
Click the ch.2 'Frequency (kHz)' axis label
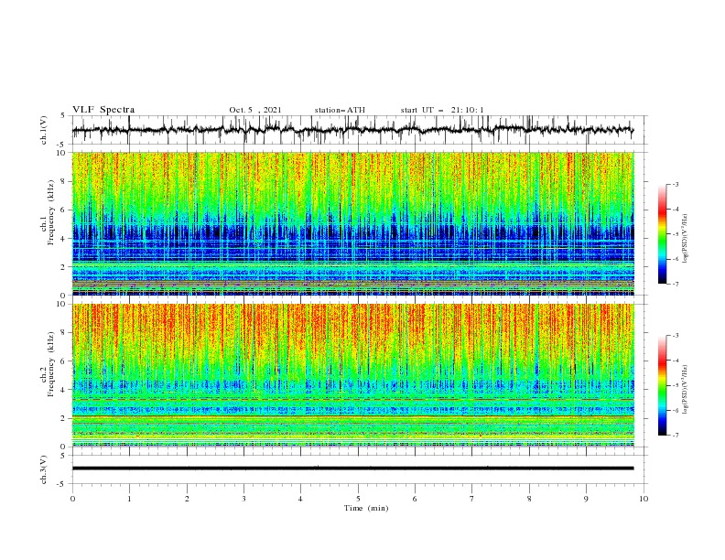[x=51, y=363]
